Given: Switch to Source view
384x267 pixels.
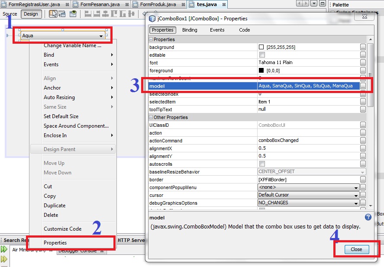Looking at the screenshot, I should tap(10, 14).
